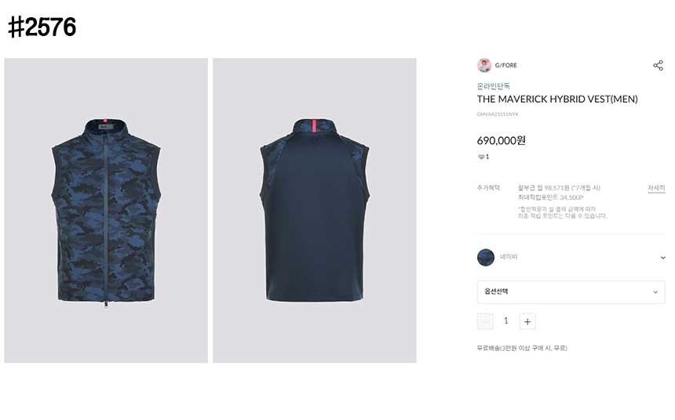Screen dimensions: 675x420
Task: Decrease quantity with the minus button
Action: pos(485,321)
